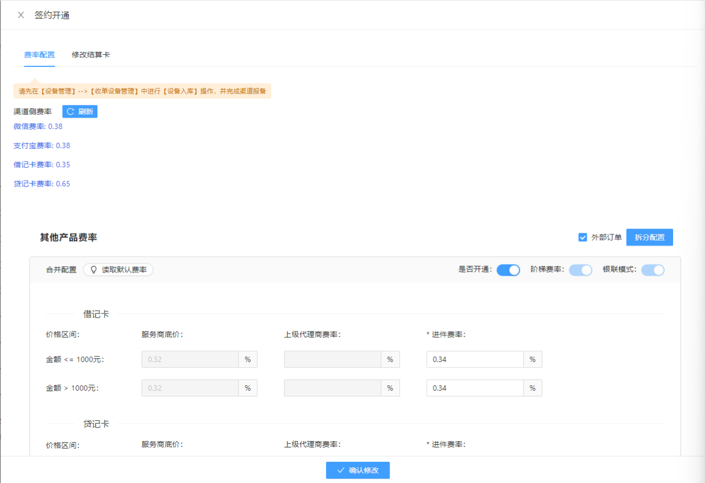Click 服务商底价 field for 金额 <= 1000元
705x483 pixels.
point(190,360)
